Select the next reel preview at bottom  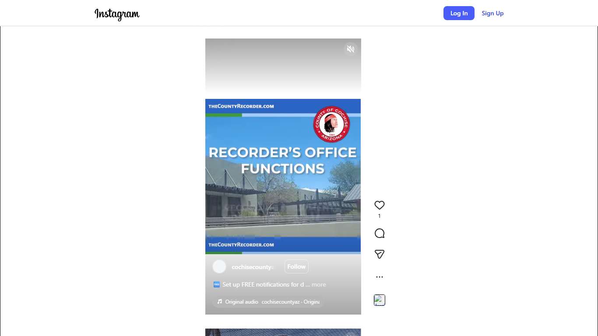(x=283, y=332)
